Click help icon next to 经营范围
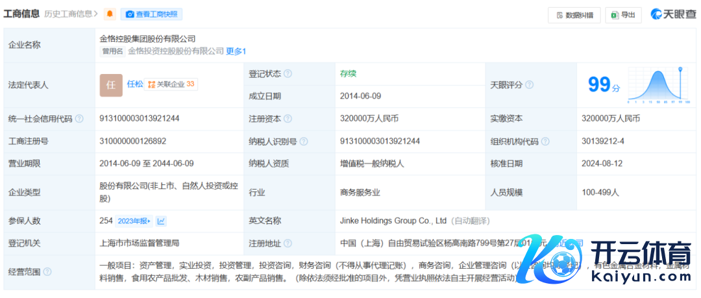Screen dimensions: 701x298 (47, 271)
